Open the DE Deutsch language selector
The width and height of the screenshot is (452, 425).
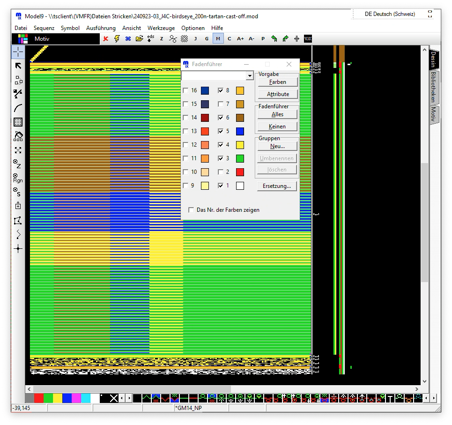390,14
